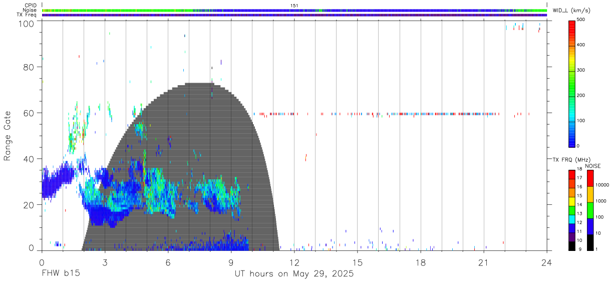Click the CPID label at top left
This screenshot has height=284, width=615.
31,6
